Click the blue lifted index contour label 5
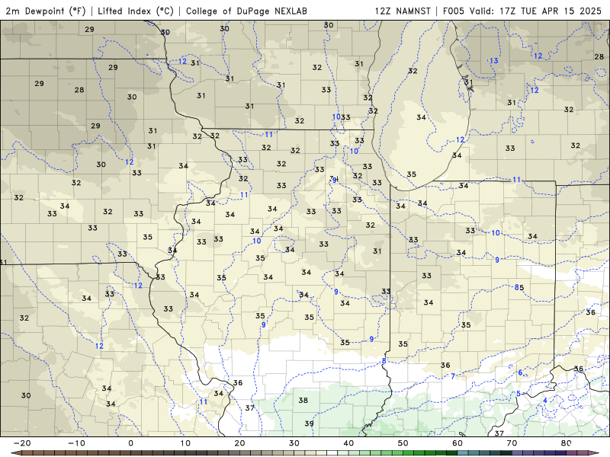 (x=518, y=394)
